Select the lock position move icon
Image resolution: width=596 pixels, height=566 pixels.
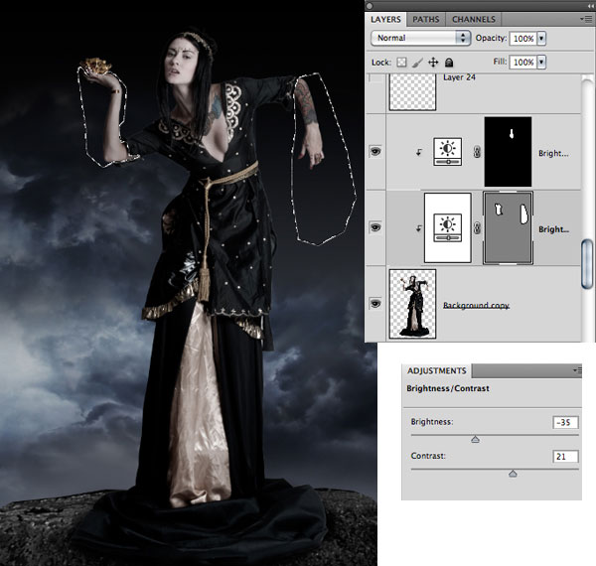pos(434,62)
